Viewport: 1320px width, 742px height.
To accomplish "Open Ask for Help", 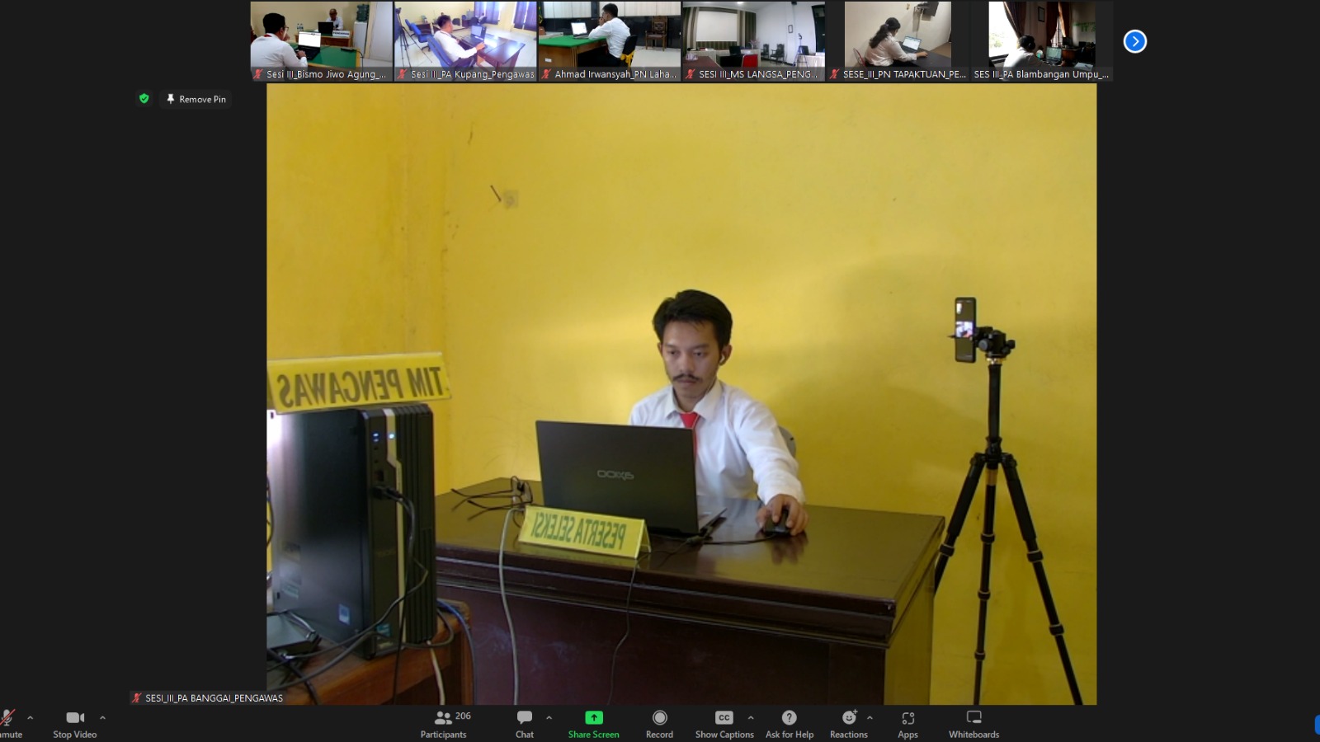I will (x=789, y=724).
